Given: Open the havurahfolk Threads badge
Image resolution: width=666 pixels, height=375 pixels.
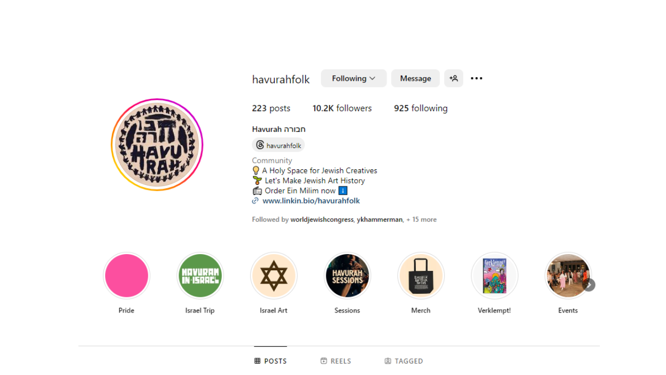Looking at the screenshot, I should (278, 145).
